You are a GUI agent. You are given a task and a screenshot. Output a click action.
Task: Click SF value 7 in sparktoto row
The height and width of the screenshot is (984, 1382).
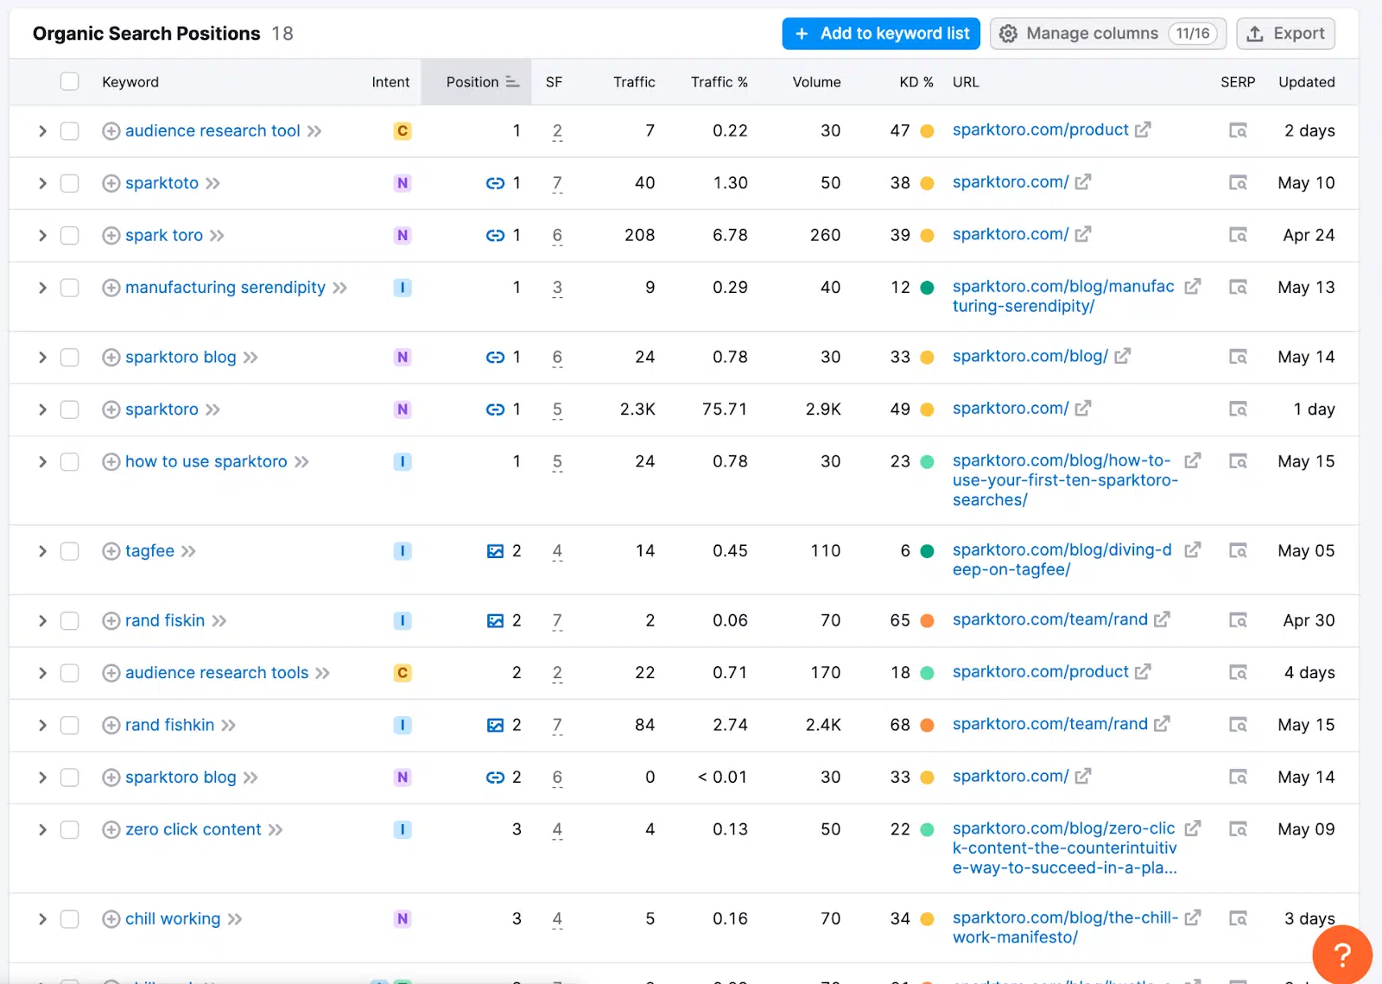(557, 183)
